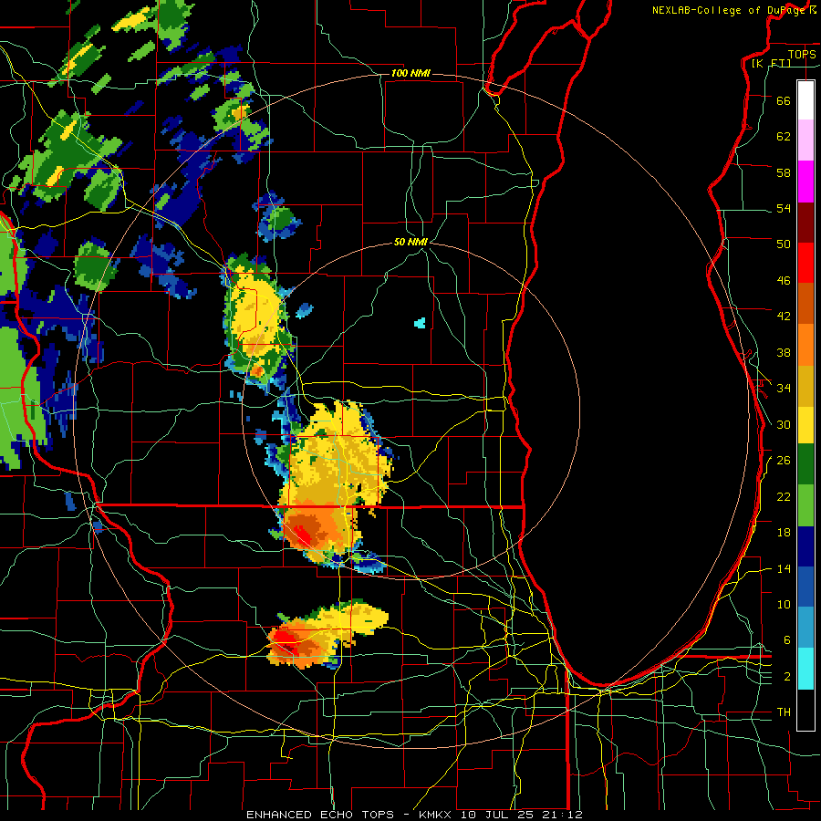Click the isolated small cyan echo pixel cluster

click(x=420, y=323)
